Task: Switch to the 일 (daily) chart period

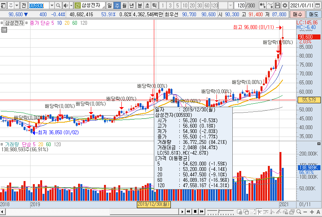Action: coord(110,5)
